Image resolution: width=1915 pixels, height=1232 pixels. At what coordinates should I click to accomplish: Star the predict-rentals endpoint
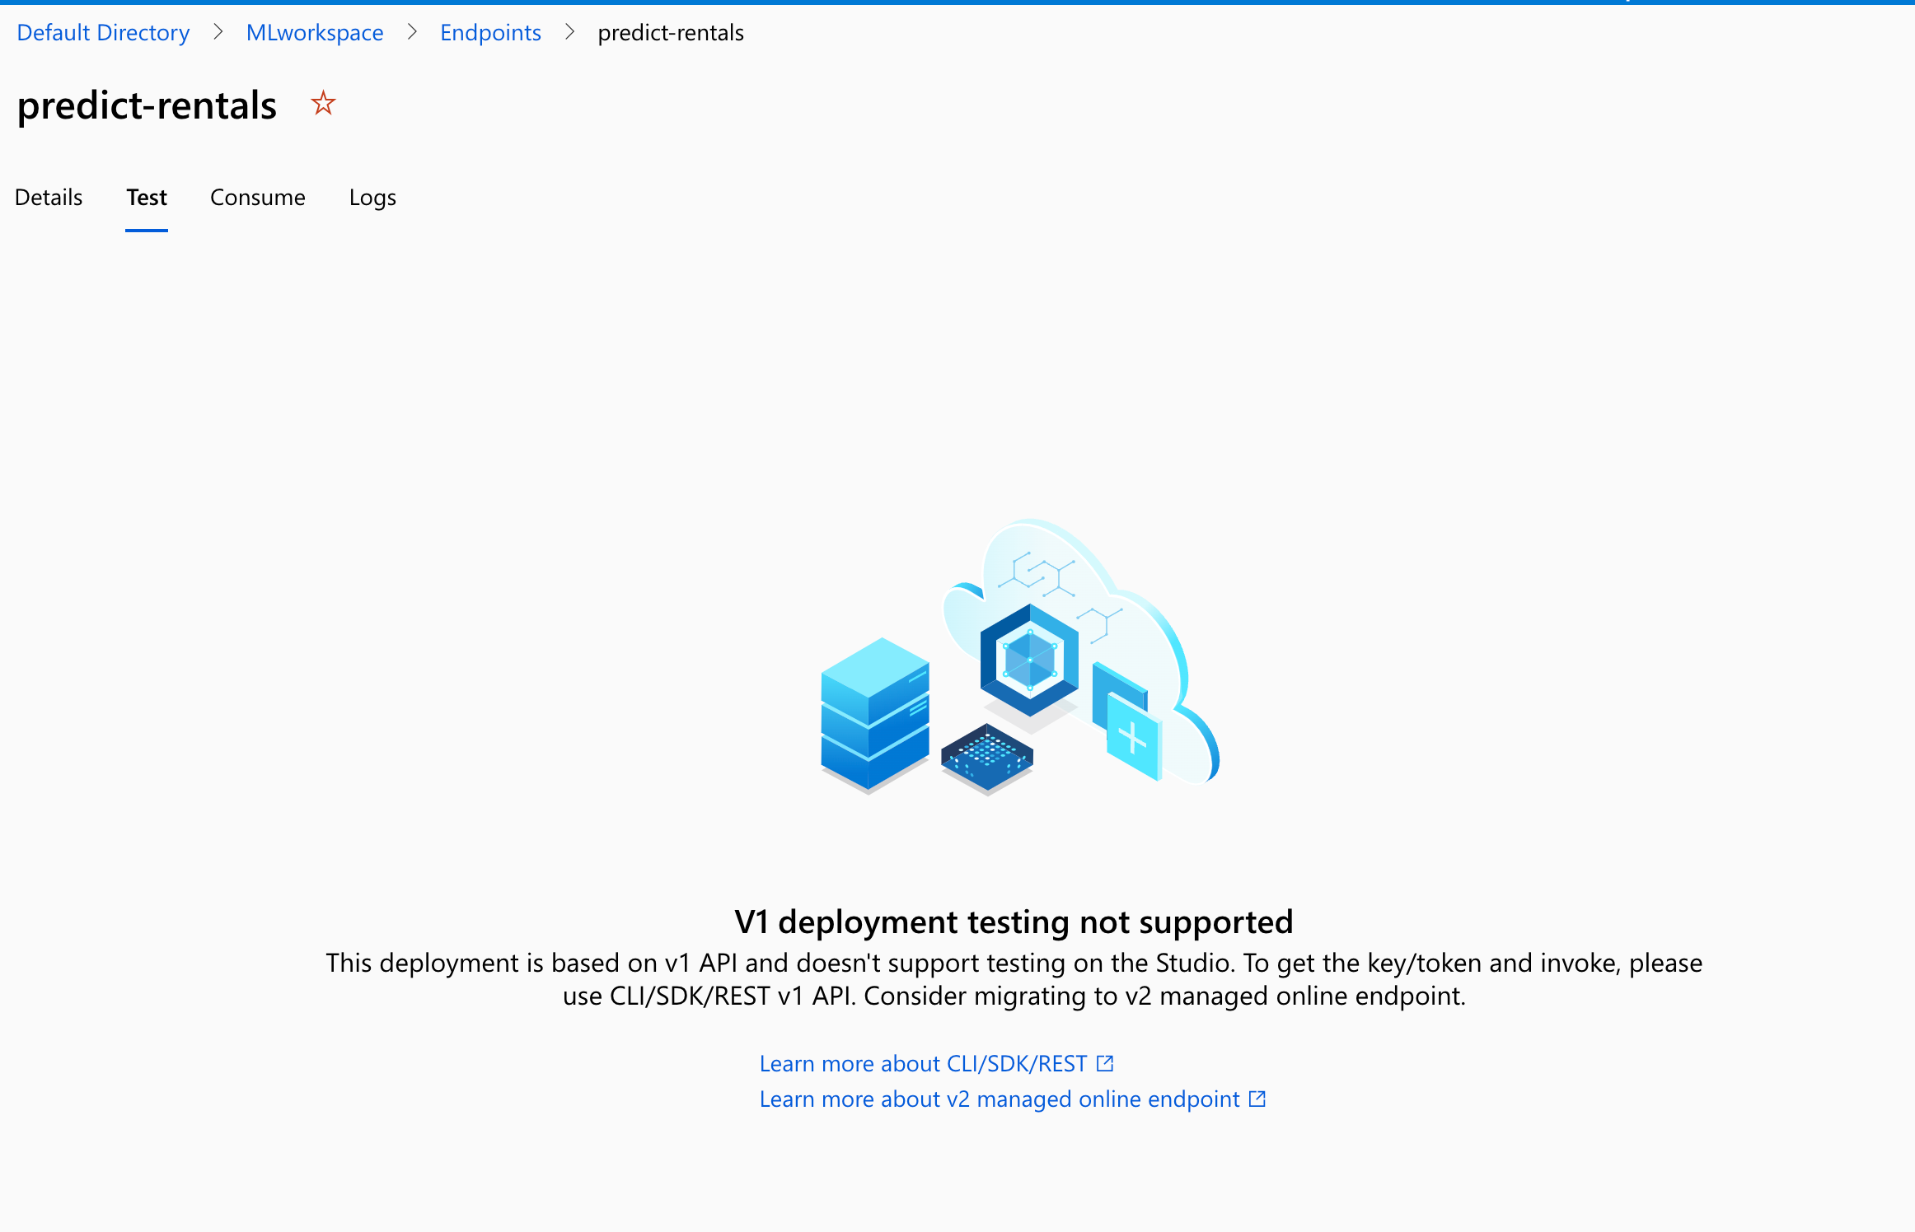[323, 103]
